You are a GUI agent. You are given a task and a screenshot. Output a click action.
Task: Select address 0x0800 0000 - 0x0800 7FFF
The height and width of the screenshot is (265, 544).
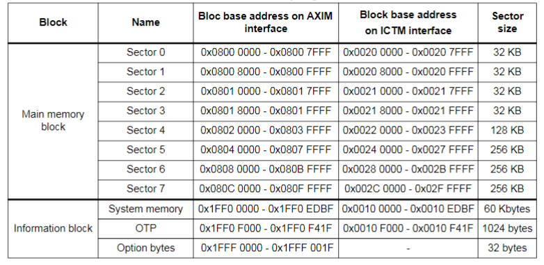click(x=266, y=52)
